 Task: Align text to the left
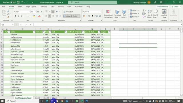coord(46,16)
